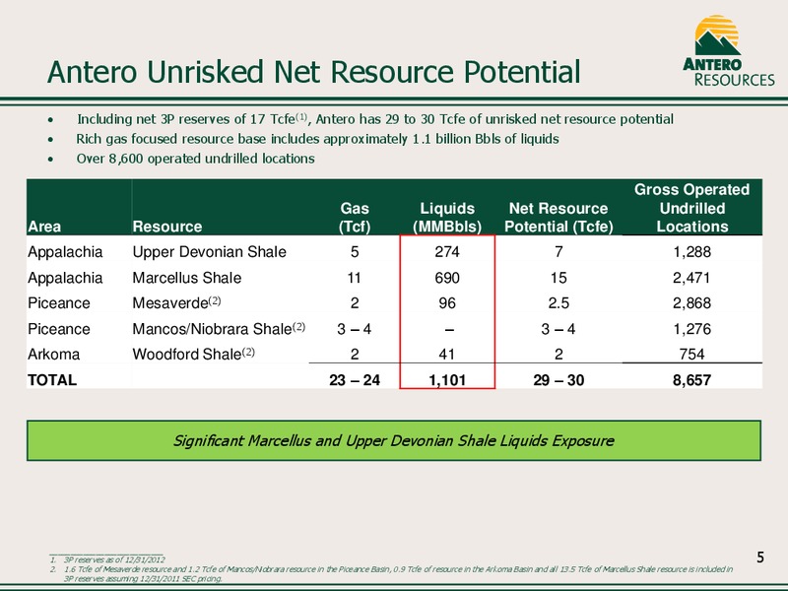Click the 'TOTAL' row label

[52, 380]
